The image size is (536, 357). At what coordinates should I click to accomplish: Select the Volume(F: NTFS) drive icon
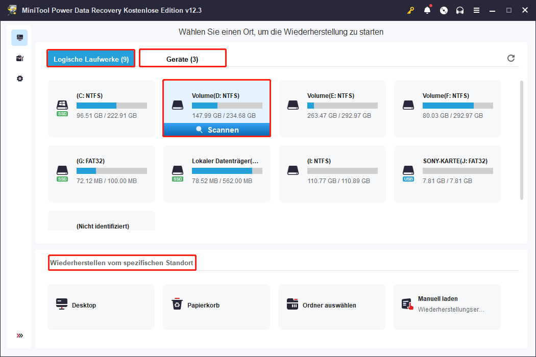(x=408, y=105)
